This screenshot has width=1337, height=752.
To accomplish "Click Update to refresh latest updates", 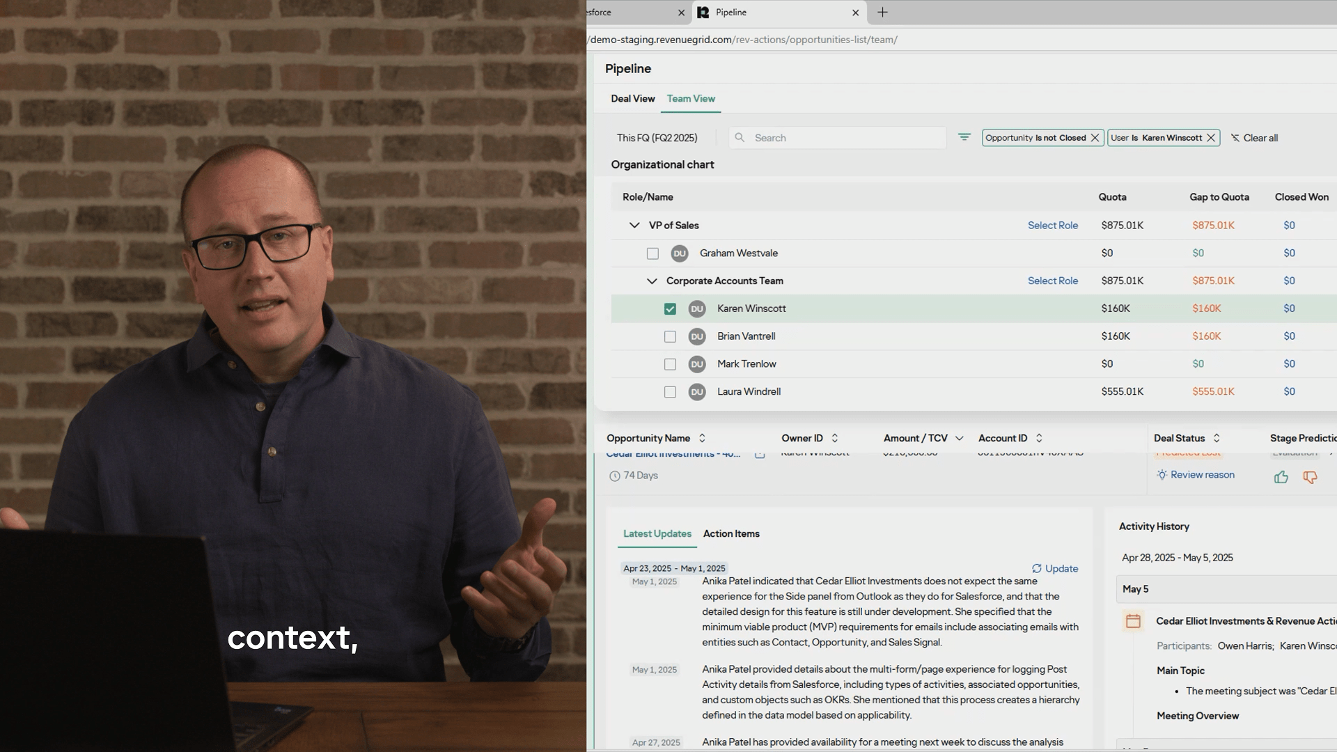I will [x=1054, y=569].
